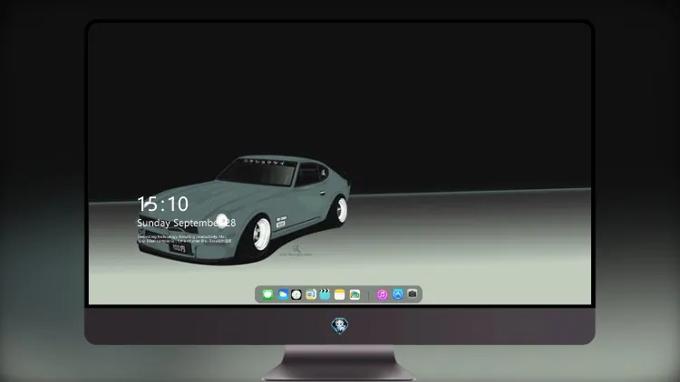Open the Camera app in the dock
680x382 pixels.
pyautogui.click(x=413, y=293)
